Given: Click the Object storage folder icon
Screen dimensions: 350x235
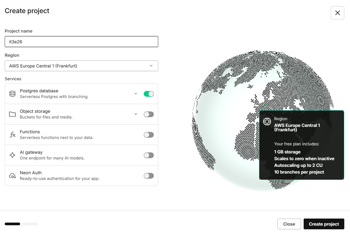Looking at the screenshot, I should click(x=12, y=114).
